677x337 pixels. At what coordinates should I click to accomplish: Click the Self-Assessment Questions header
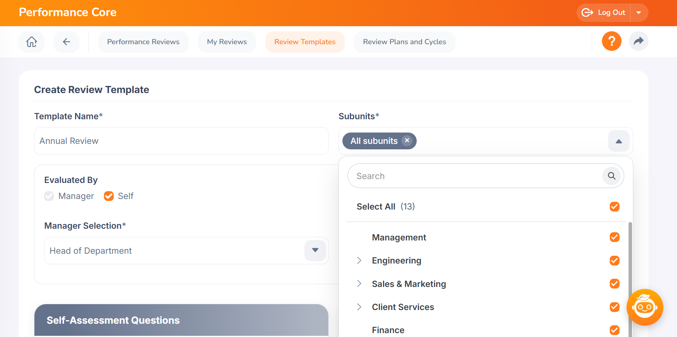pos(181,320)
